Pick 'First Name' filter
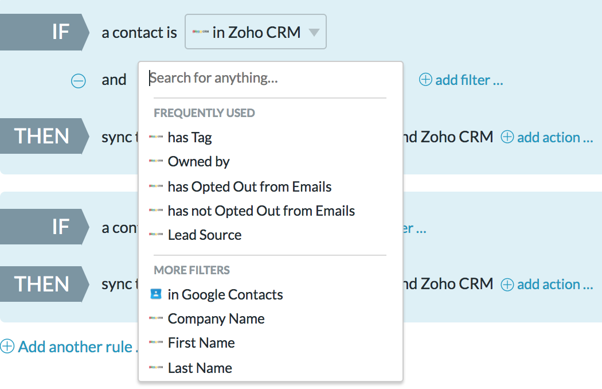 (201, 343)
